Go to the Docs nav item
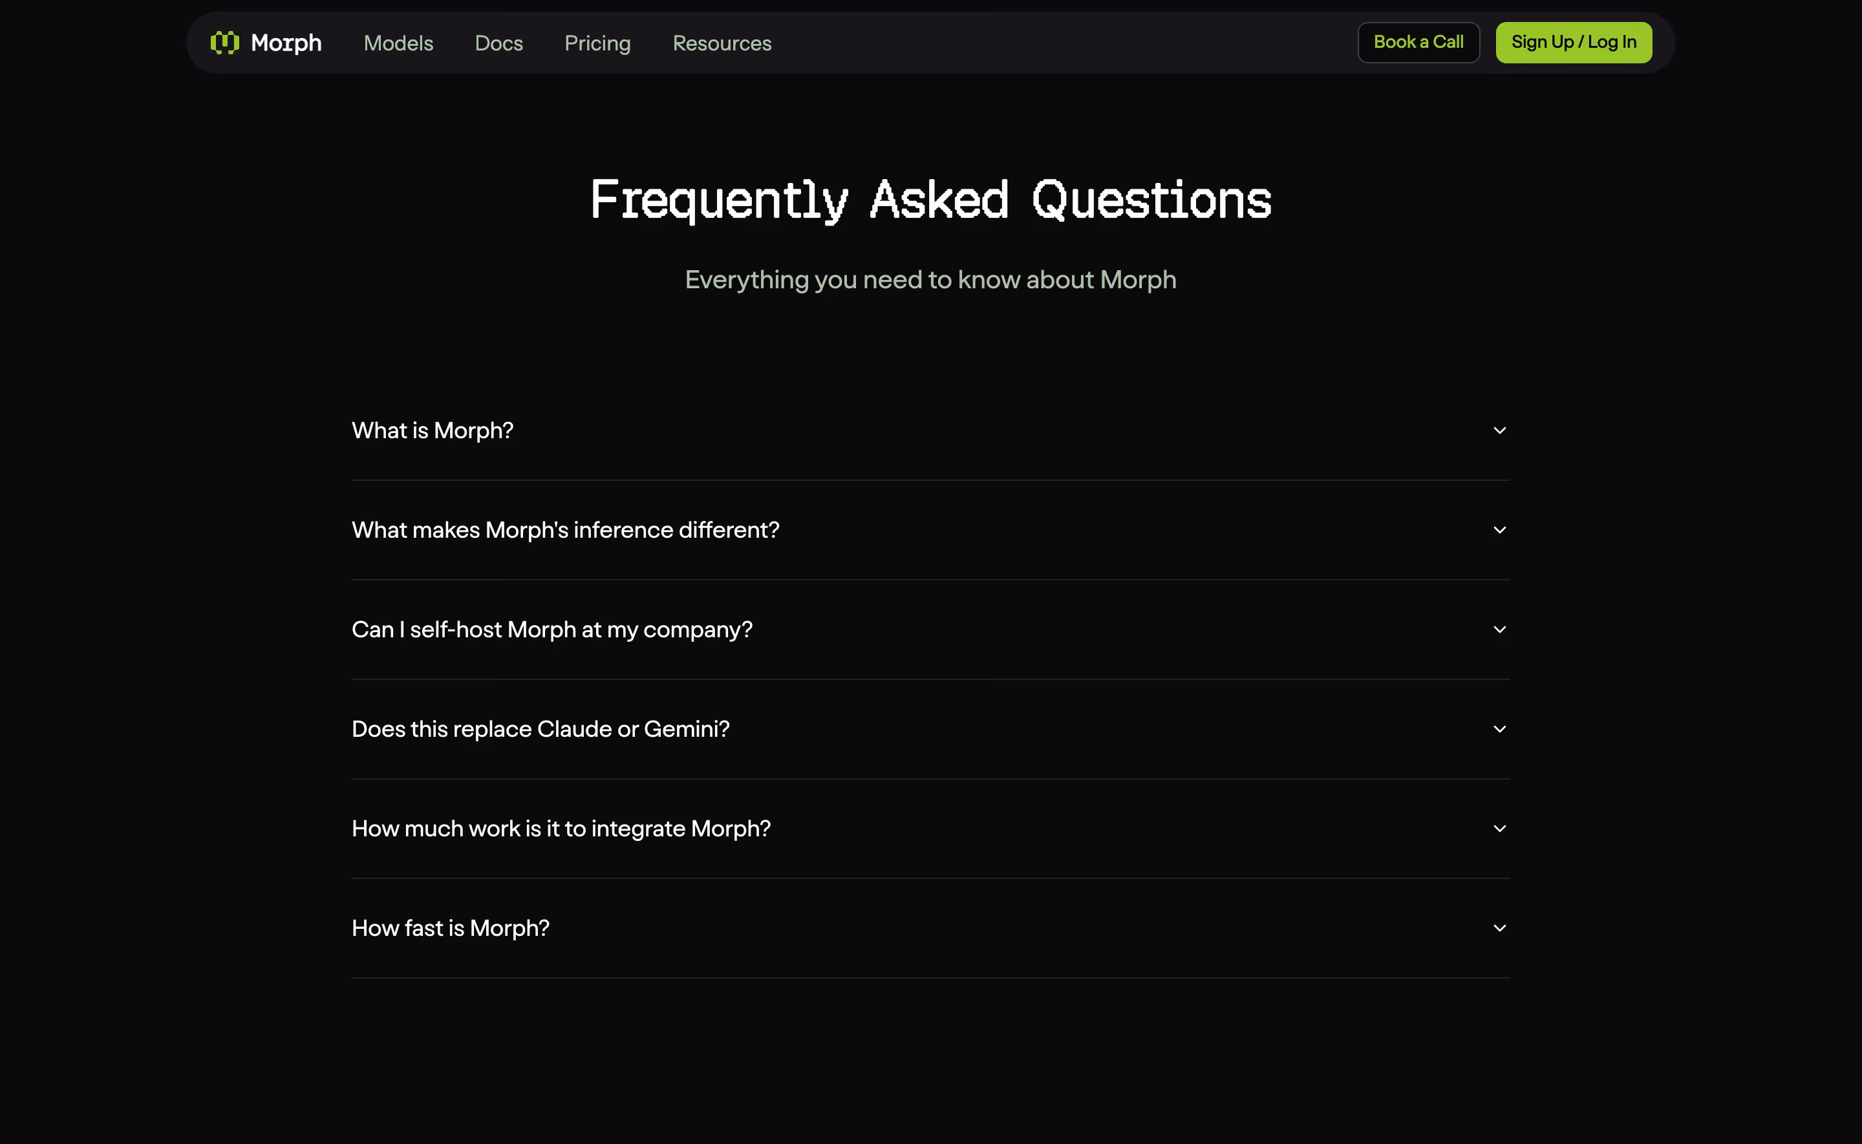The image size is (1862, 1144). point(498,43)
